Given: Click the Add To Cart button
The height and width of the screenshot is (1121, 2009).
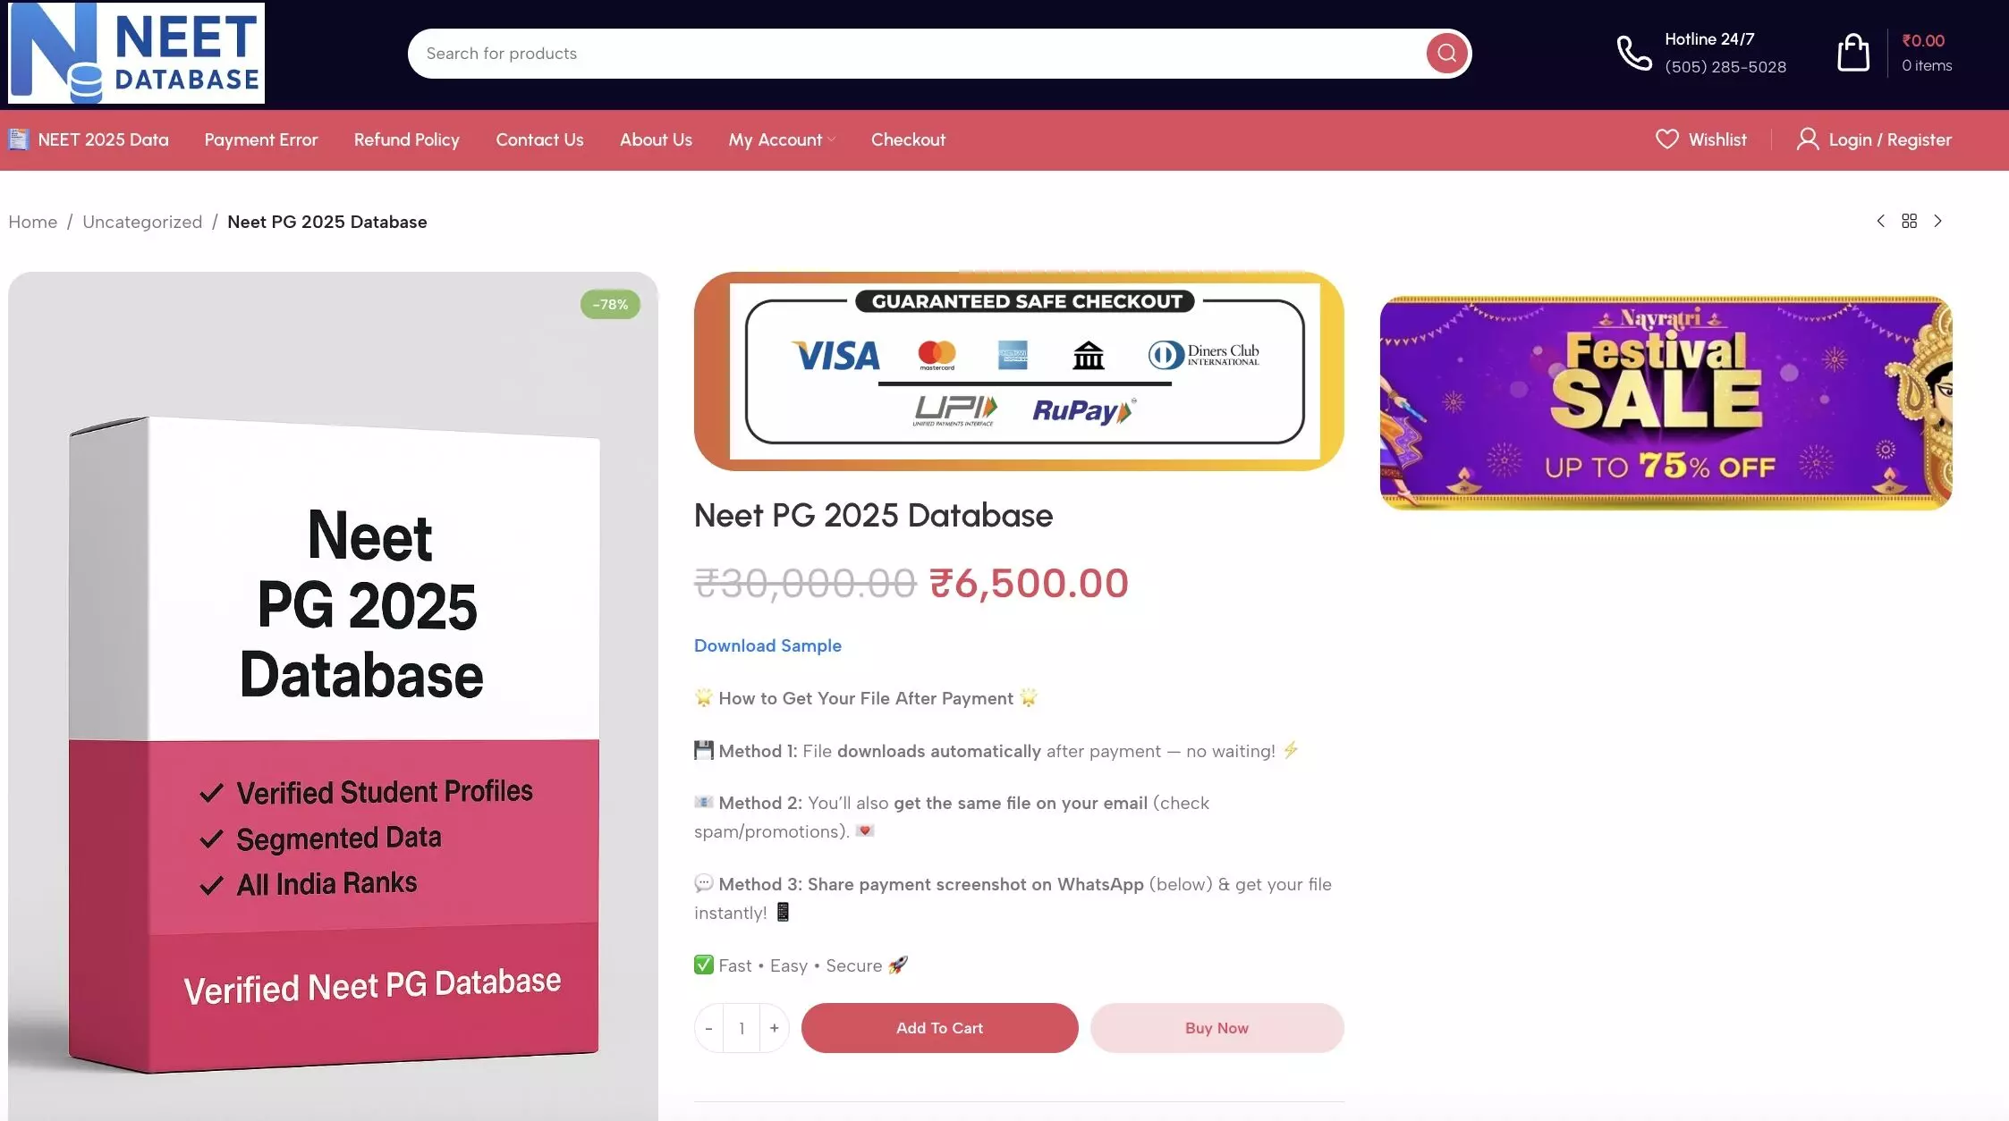Looking at the screenshot, I should tap(939, 1028).
